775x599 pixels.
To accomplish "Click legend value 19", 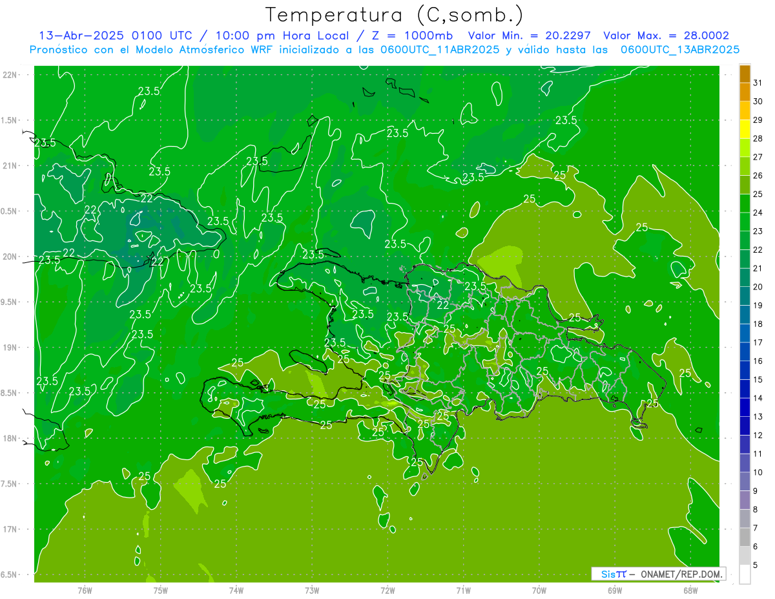I will pyautogui.click(x=758, y=306).
